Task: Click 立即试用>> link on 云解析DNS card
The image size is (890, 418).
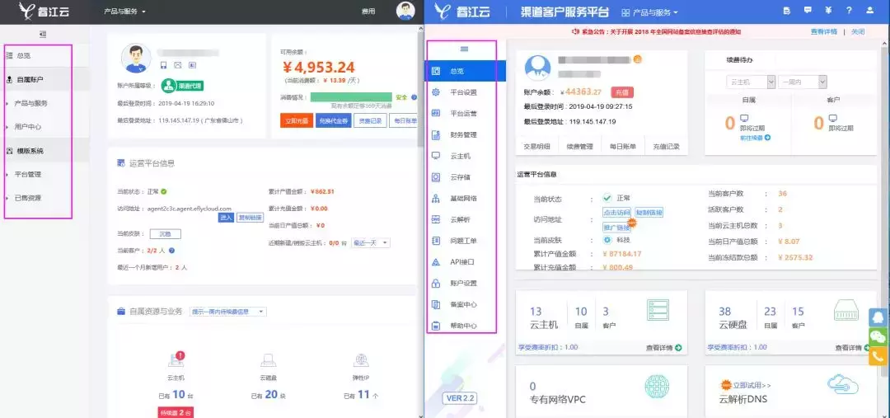Action: [x=751, y=384]
